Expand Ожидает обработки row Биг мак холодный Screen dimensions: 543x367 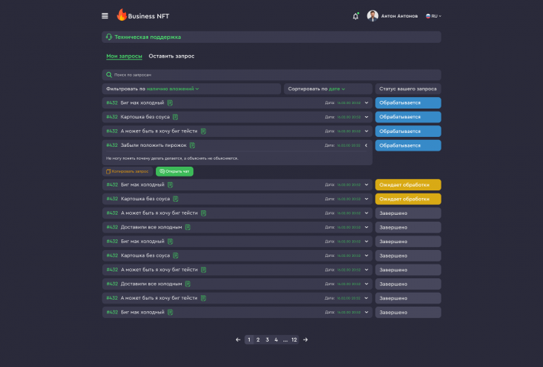(367, 185)
